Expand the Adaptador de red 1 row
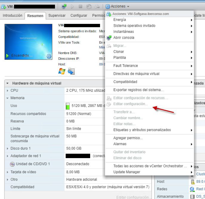This screenshot has width=205, height=199. coord(7,156)
